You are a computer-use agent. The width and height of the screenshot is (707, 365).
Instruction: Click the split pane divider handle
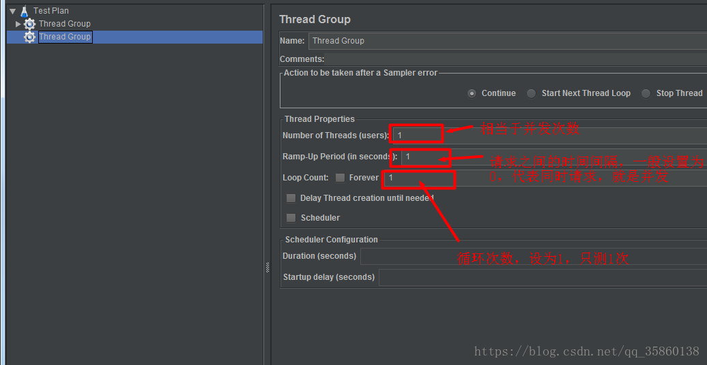click(268, 268)
